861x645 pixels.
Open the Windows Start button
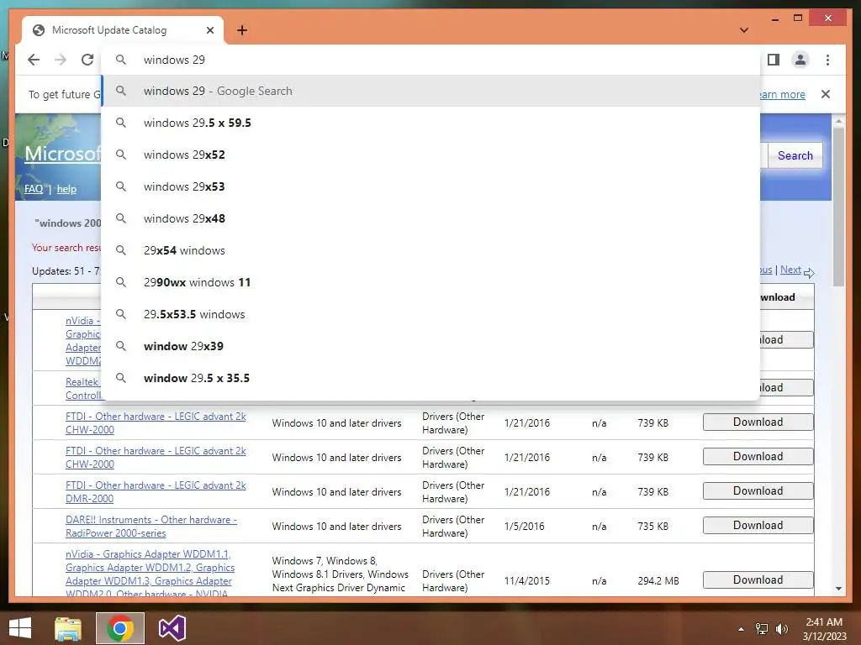(x=20, y=628)
